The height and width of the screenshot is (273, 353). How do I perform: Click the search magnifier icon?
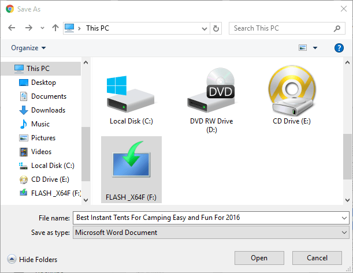point(337,28)
